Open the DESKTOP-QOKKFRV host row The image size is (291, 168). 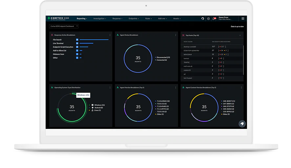212,51
